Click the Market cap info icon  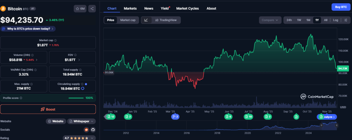pos(54,40)
